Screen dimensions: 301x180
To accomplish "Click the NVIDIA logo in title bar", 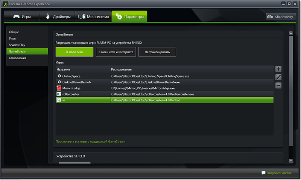I will 5,4.
